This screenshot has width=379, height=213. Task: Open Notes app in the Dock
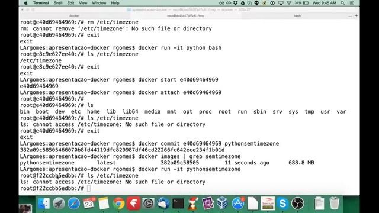coord(104,204)
